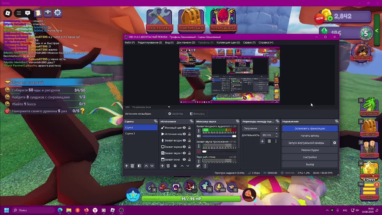Collapse the Журнал заданий quest log arrow
The image size is (382, 215).
click(8, 82)
